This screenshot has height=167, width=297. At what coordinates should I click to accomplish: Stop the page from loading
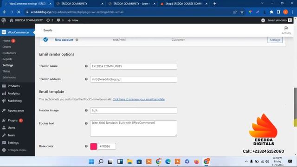pyautogui.click(x=19, y=12)
